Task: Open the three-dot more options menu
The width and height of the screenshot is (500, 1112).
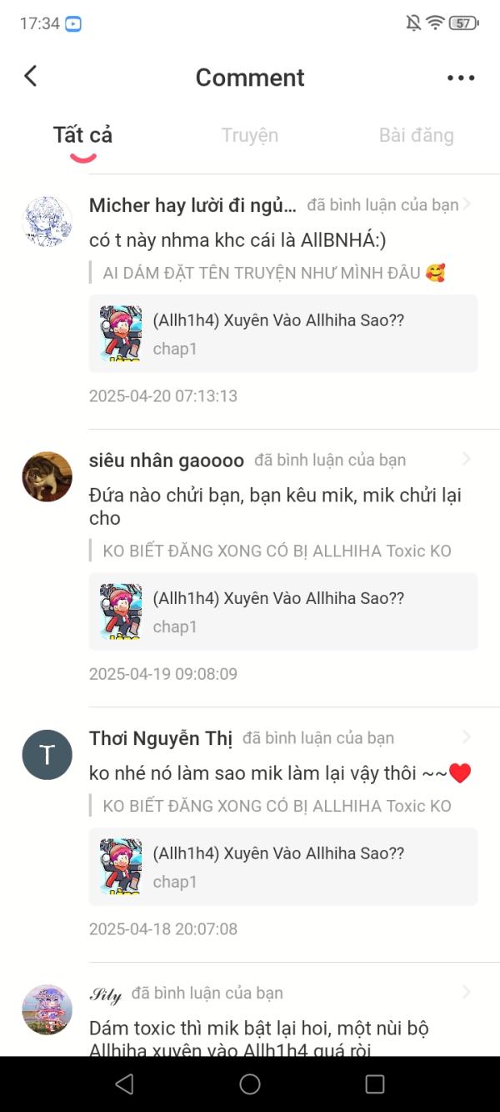Action: pos(461,78)
